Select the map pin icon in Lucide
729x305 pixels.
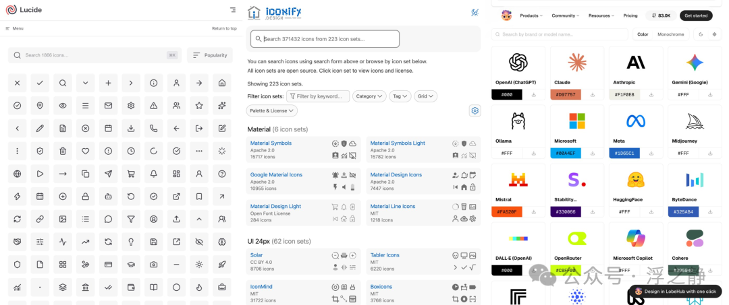click(x=40, y=106)
